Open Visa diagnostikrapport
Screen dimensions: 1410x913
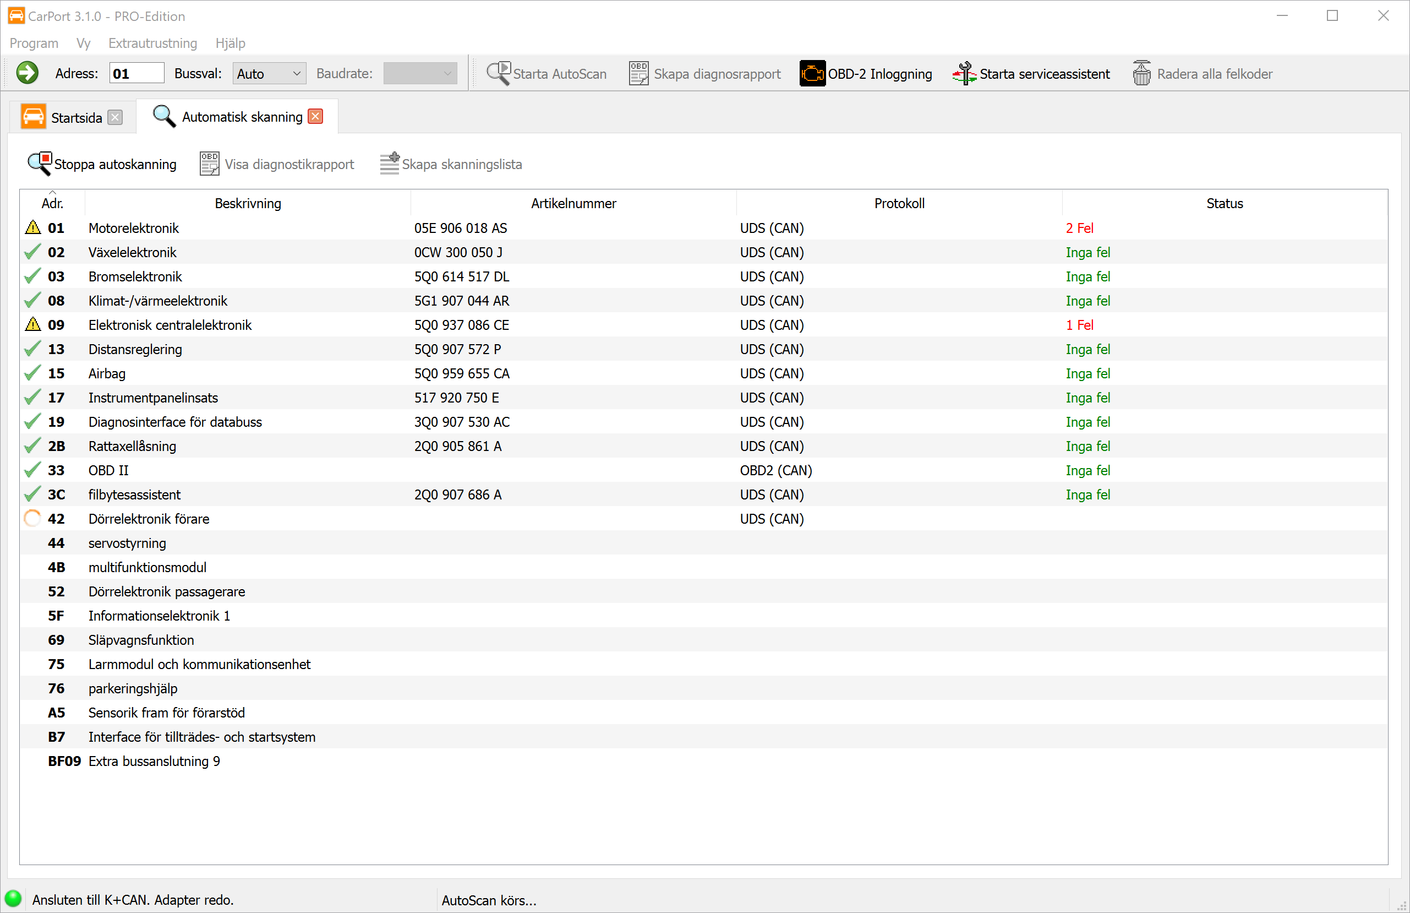coord(277,164)
